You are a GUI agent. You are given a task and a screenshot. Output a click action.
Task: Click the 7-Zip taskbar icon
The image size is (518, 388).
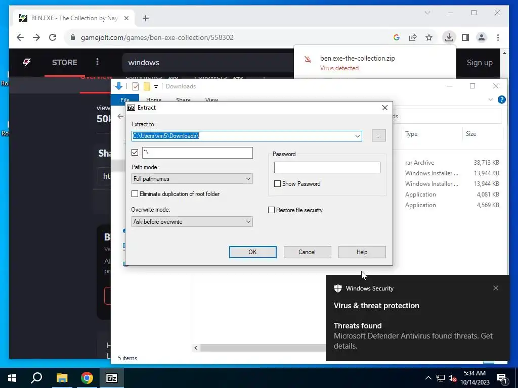(112, 378)
